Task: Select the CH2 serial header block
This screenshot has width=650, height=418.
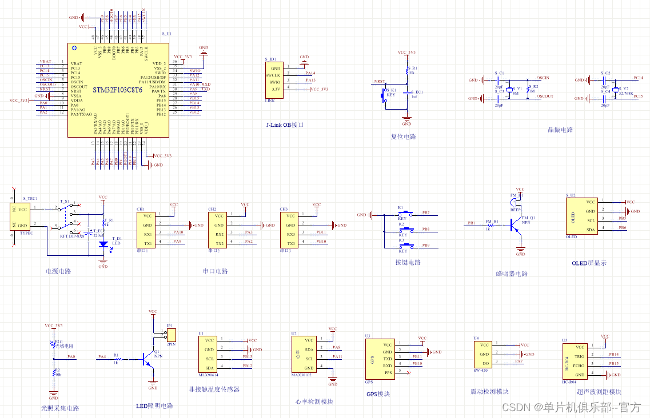Action: tap(218, 230)
